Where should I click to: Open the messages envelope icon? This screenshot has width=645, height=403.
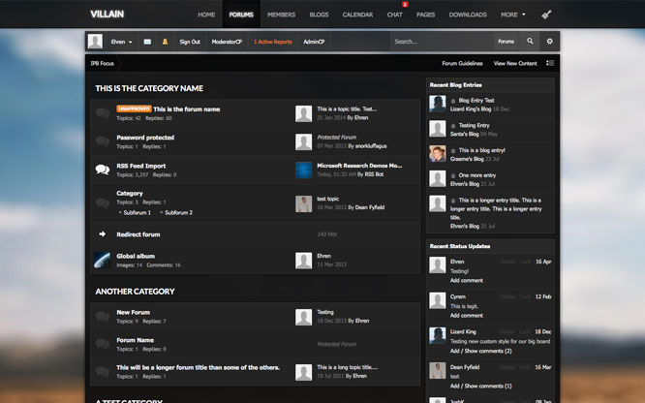147,42
